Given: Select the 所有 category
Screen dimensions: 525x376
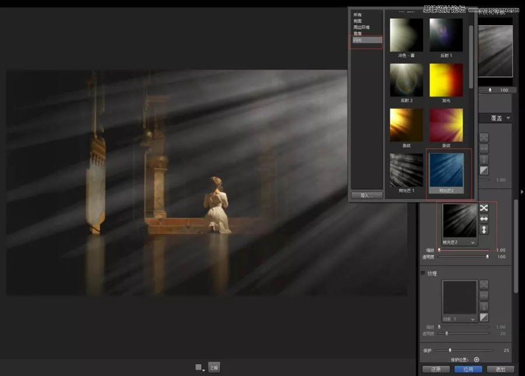Looking at the screenshot, I should pyautogui.click(x=358, y=15).
